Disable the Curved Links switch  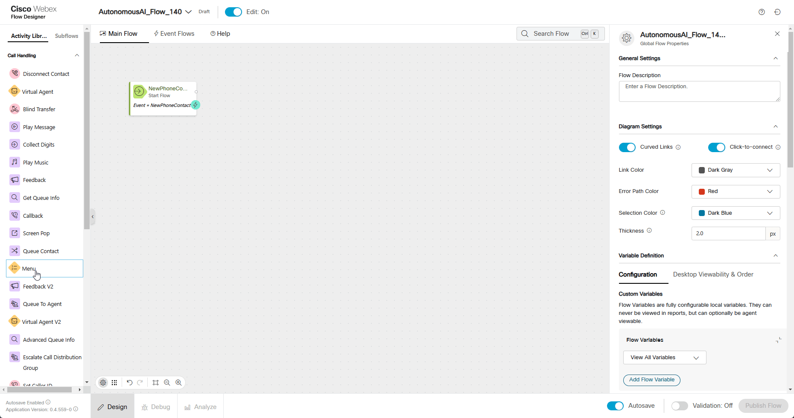627,147
